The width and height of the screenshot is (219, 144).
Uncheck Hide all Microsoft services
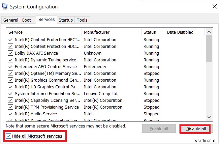click(8, 136)
